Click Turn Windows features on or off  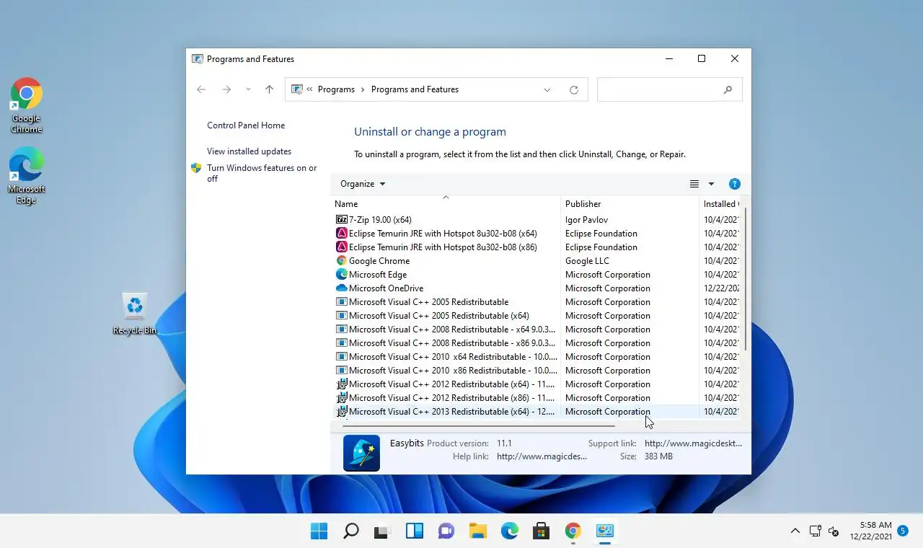[262, 173]
